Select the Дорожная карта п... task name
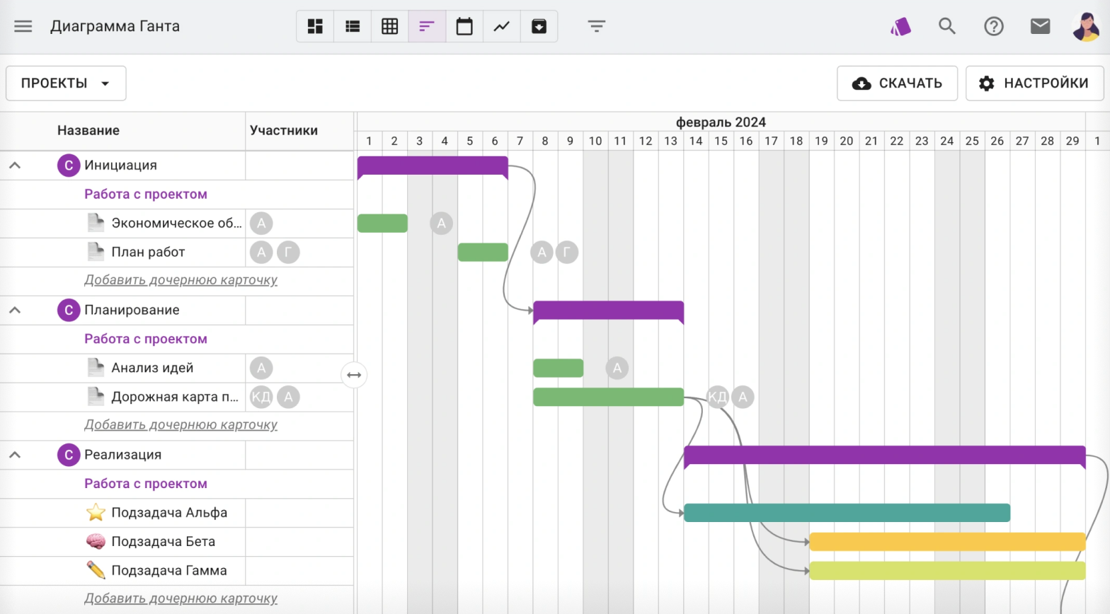Image resolution: width=1110 pixels, height=614 pixels. [175, 397]
